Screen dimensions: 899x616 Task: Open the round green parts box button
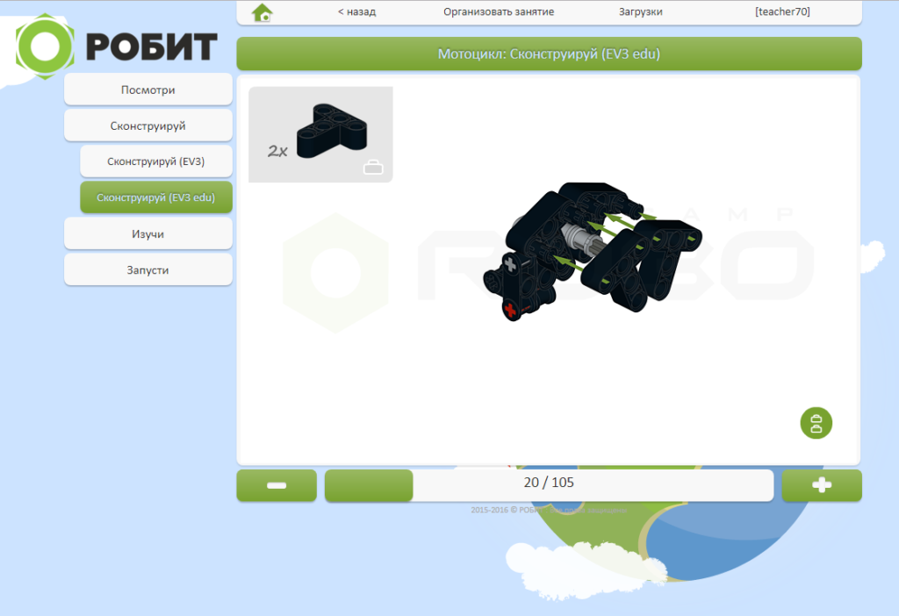coord(816,423)
